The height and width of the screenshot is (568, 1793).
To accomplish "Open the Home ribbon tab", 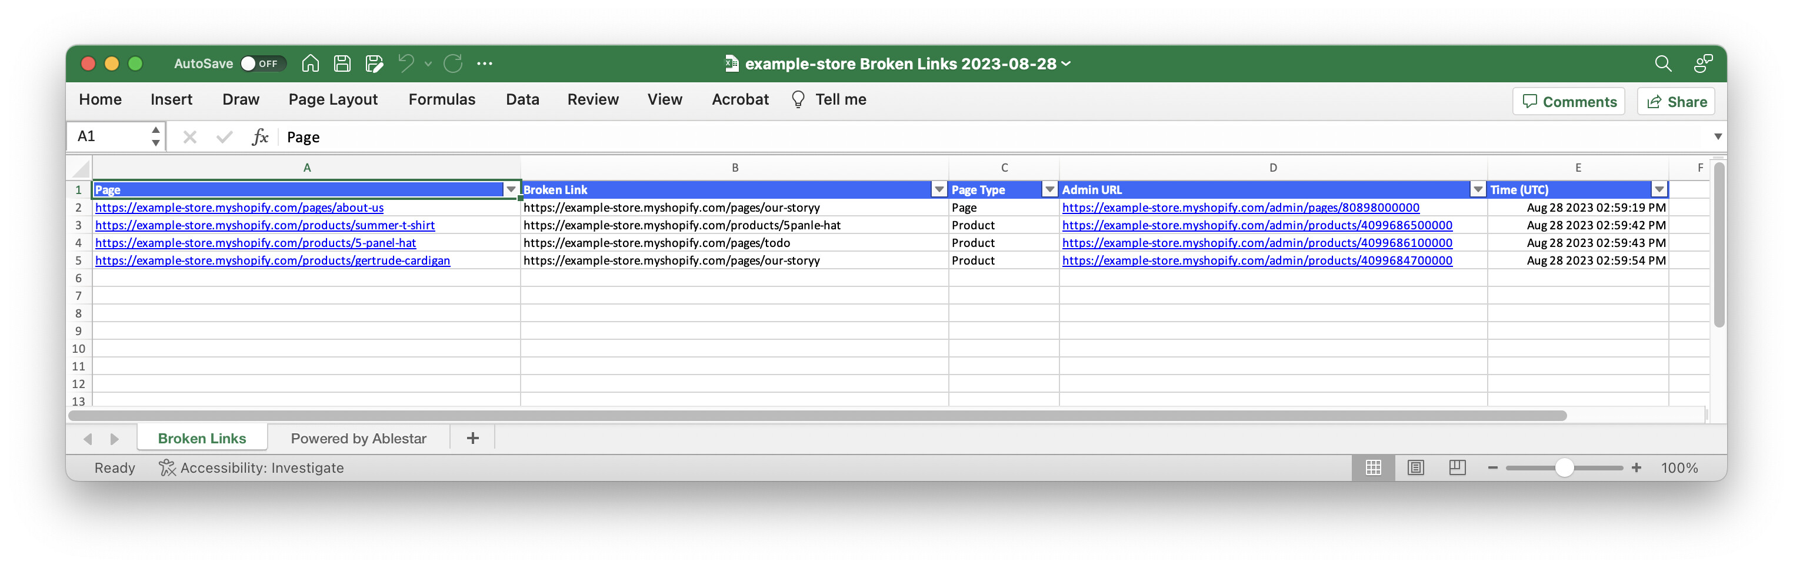I will (100, 99).
